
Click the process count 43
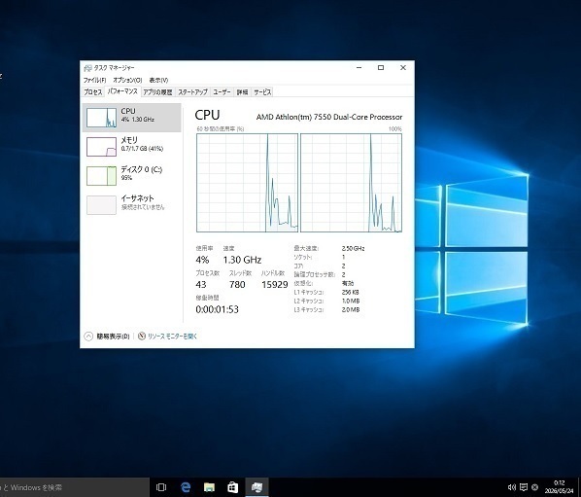click(x=201, y=284)
